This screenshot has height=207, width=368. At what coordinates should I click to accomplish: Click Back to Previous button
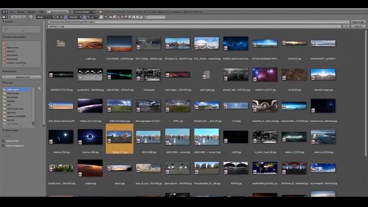point(57,11)
